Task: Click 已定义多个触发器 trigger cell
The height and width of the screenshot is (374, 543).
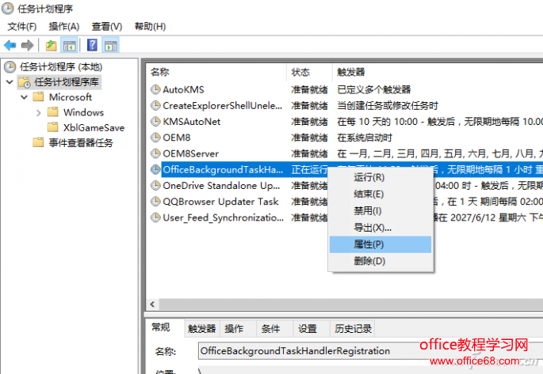Action: click(373, 90)
